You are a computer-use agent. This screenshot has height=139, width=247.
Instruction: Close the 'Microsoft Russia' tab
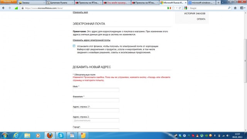pyautogui.click(x=186, y=3)
